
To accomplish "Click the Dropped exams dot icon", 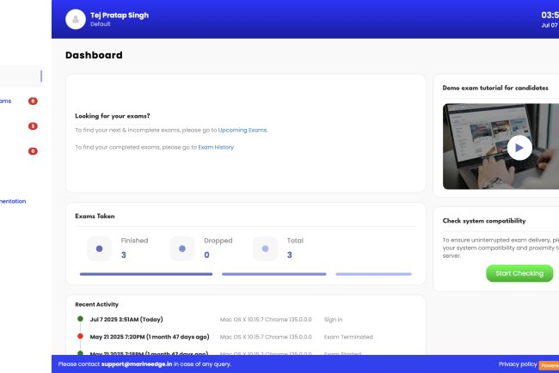I will click(181, 248).
